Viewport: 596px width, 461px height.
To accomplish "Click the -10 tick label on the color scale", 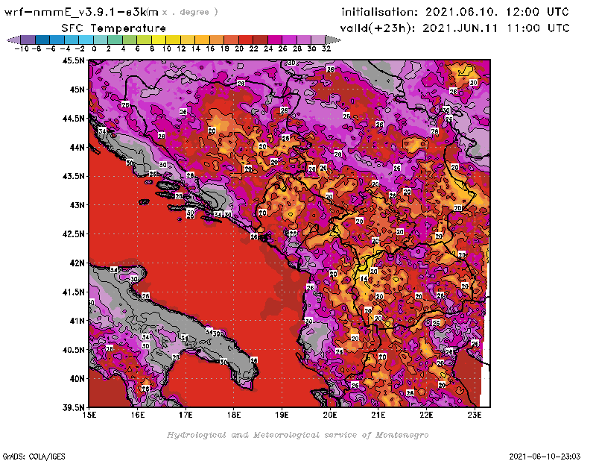I will 22,48.
